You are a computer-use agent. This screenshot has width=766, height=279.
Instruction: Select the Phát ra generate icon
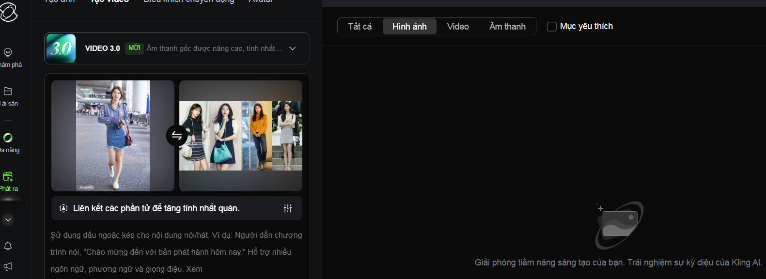[8, 177]
